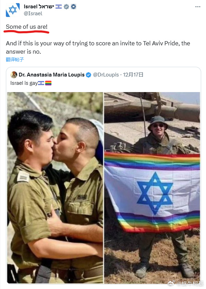Click the 12月17日 date of quoted post
Viewport: 206px width, 289px height.
(133, 75)
